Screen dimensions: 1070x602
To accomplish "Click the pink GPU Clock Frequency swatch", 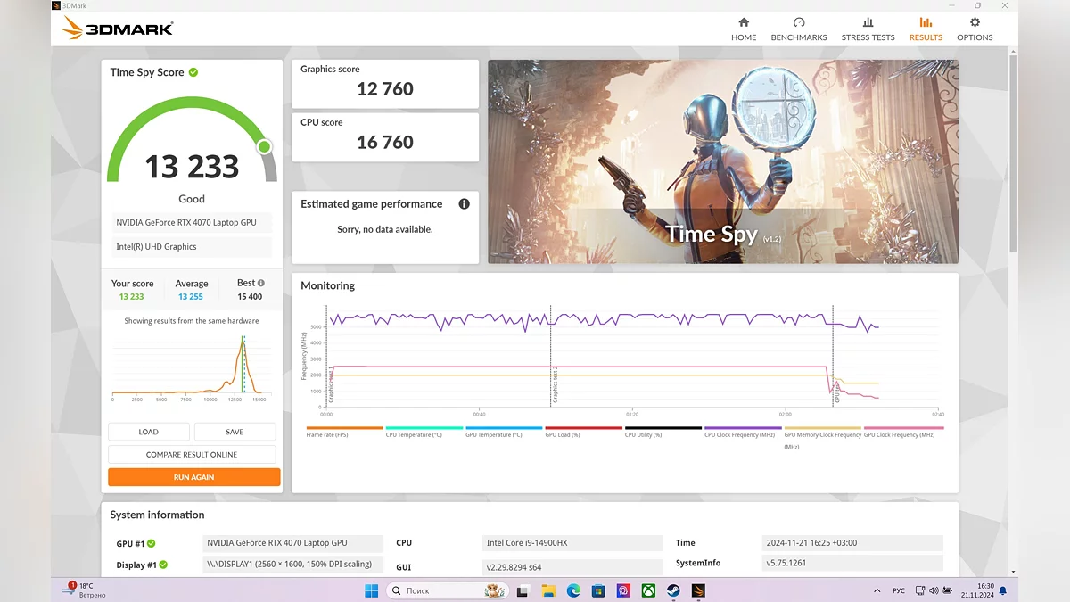I will [903, 428].
